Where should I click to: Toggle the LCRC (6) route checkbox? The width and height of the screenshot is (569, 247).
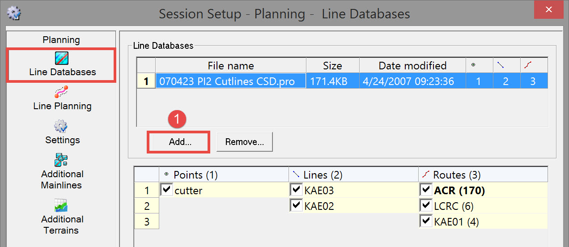[425, 205]
